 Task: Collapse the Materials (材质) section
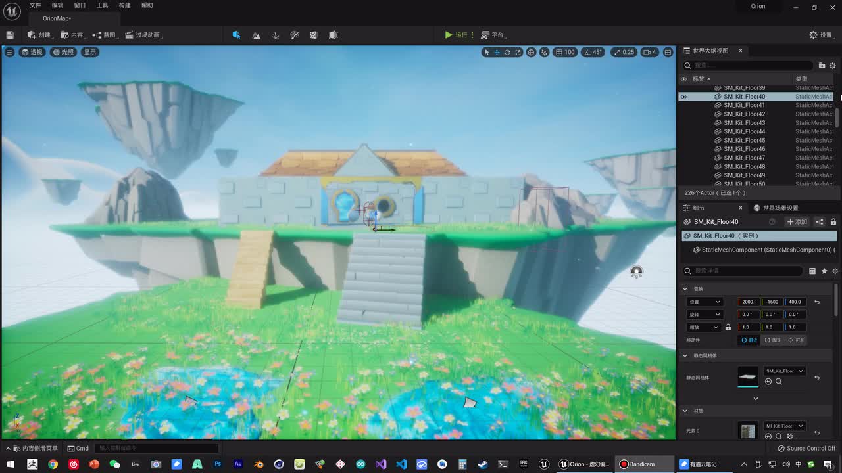685,411
